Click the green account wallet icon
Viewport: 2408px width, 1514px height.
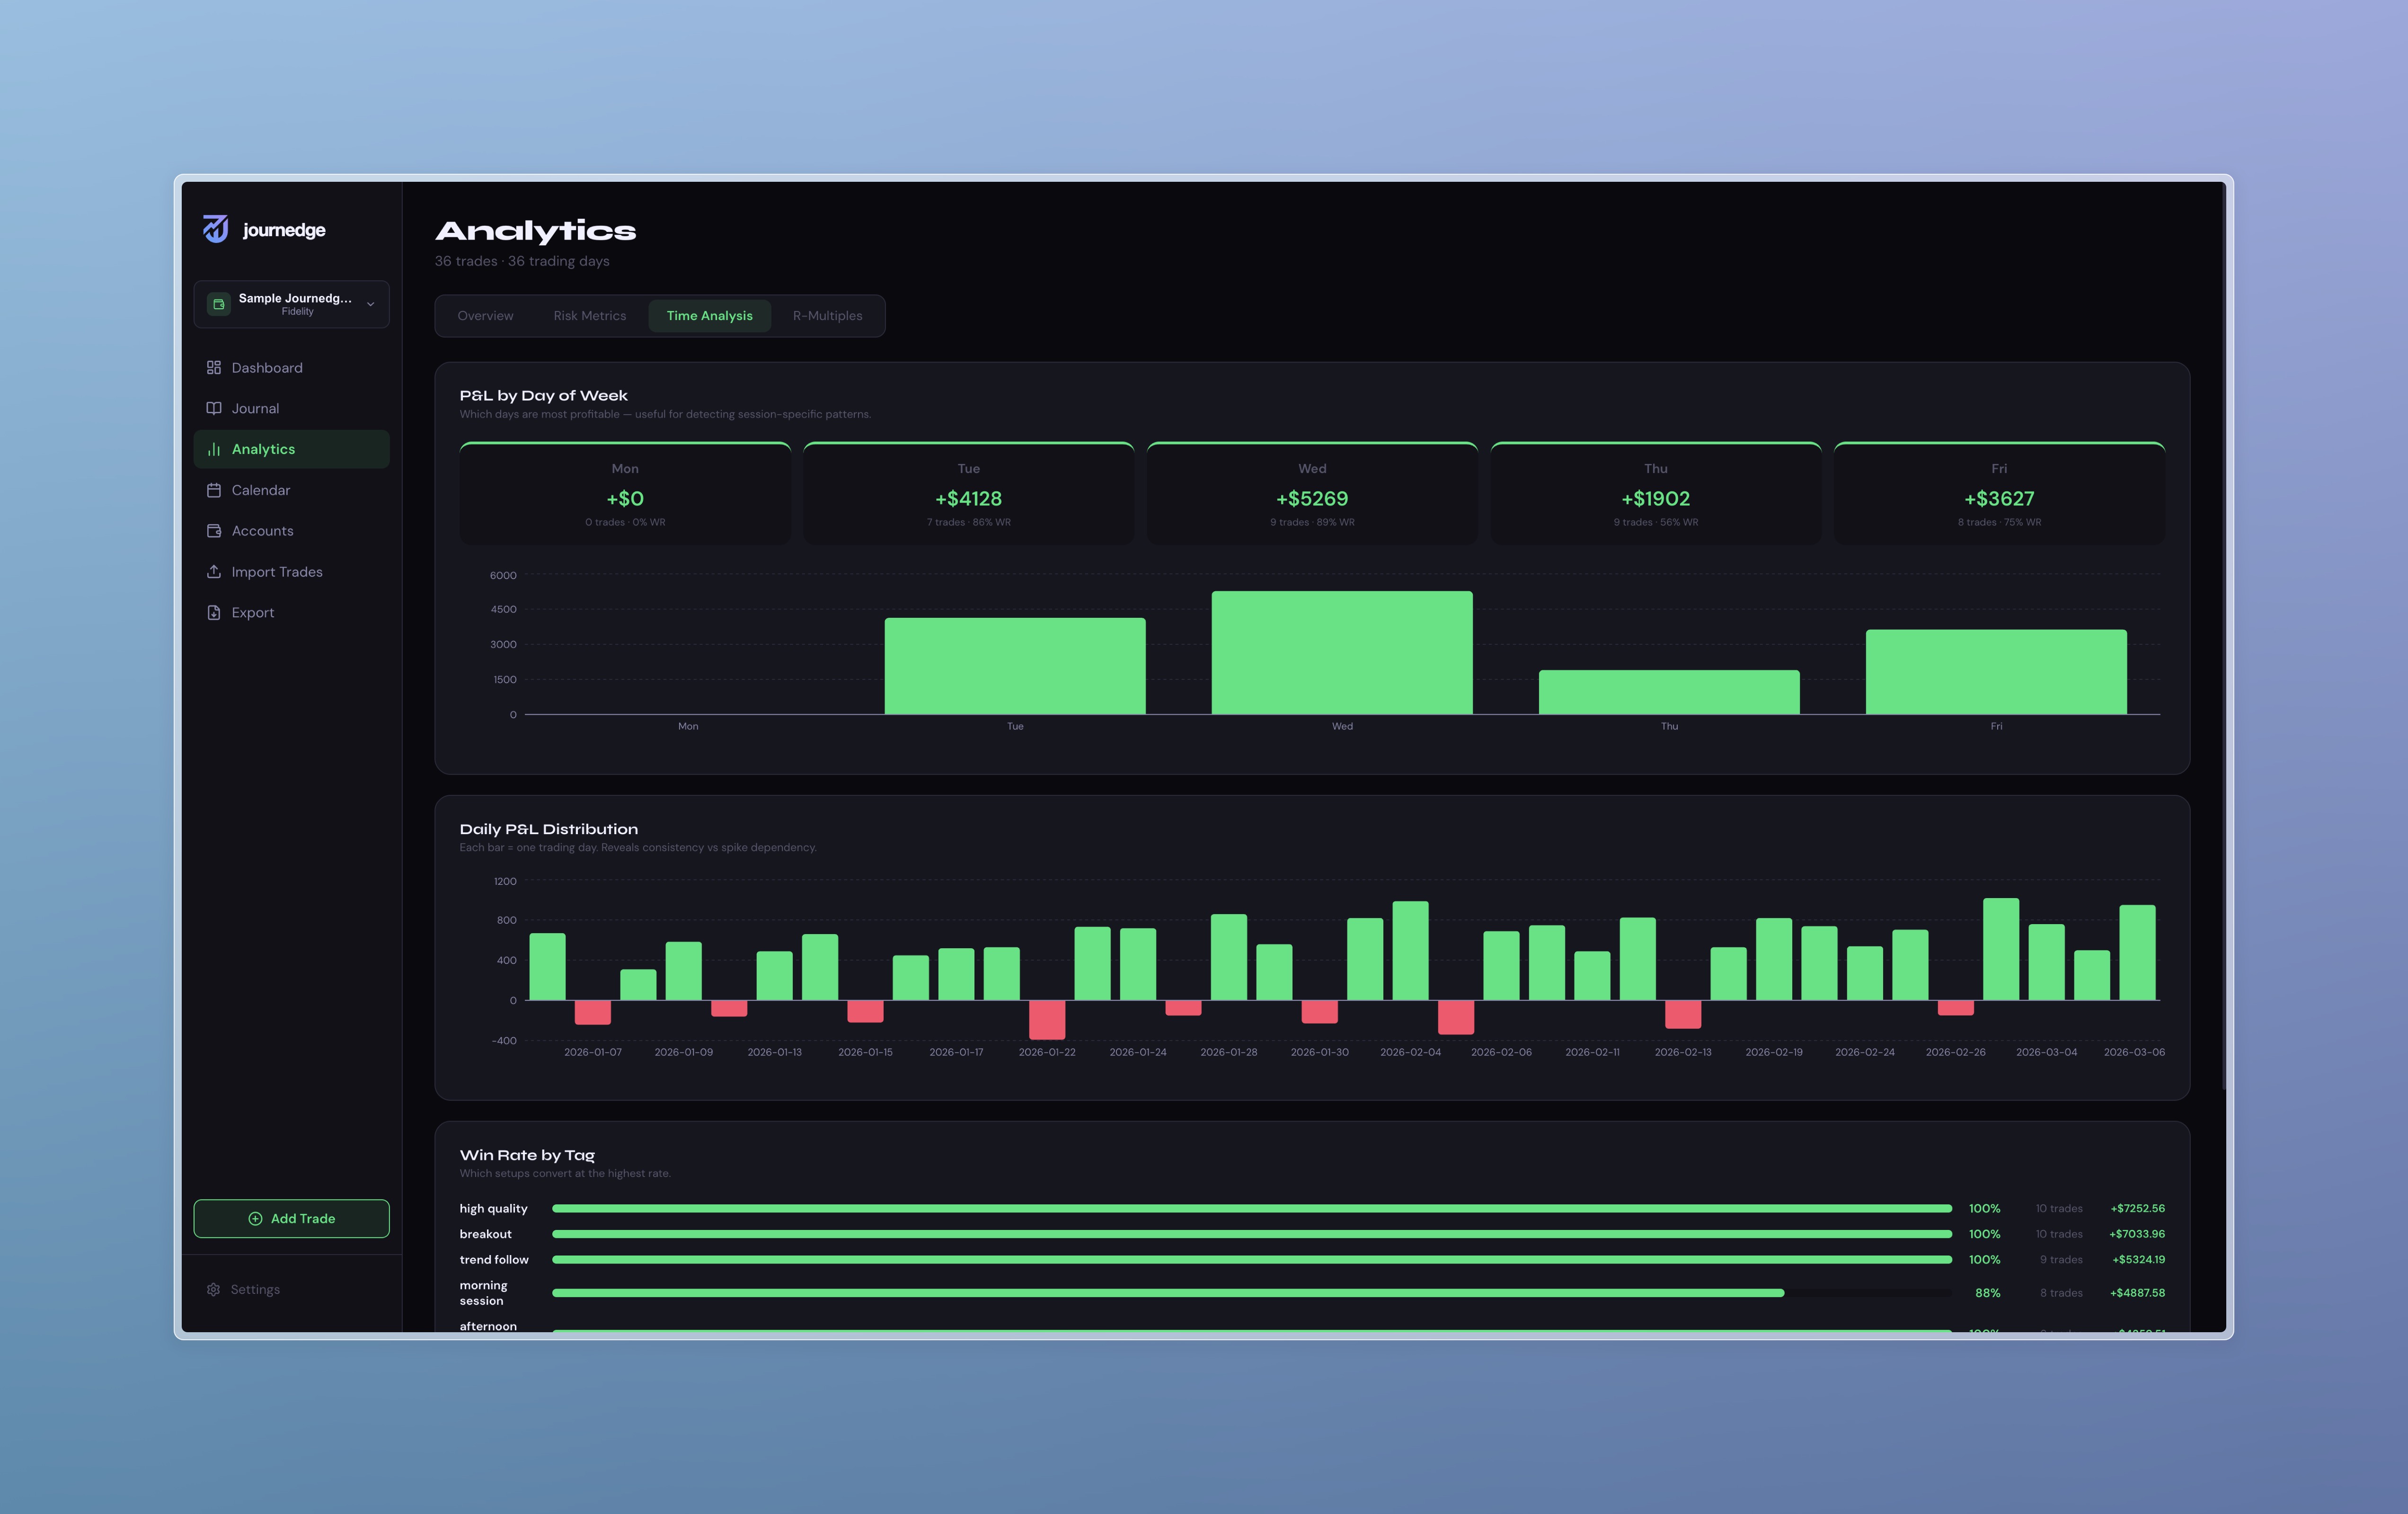coord(219,304)
